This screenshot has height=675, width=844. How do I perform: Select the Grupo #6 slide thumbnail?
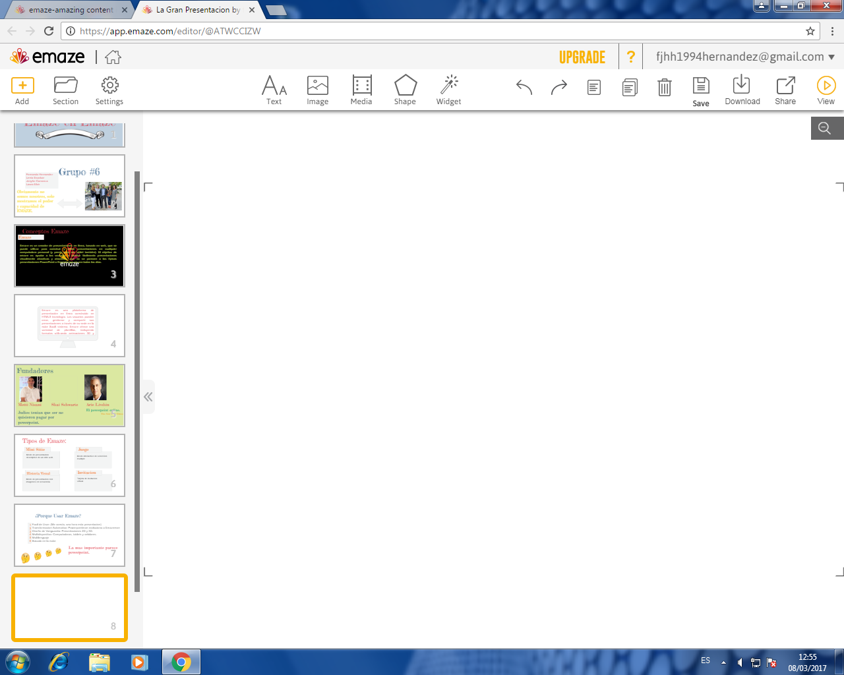(x=69, y=186)
